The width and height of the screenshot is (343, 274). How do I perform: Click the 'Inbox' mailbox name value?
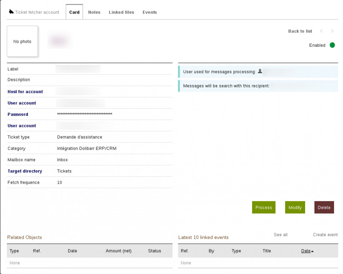tap(62, 160)
